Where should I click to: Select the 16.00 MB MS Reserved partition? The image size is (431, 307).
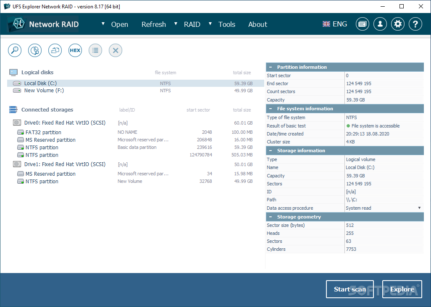tap(136, 140)
